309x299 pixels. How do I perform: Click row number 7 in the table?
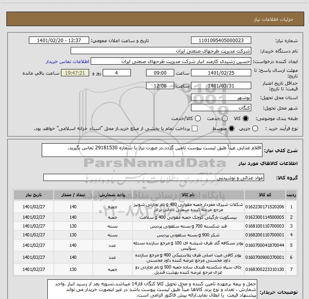coord(291,269)
